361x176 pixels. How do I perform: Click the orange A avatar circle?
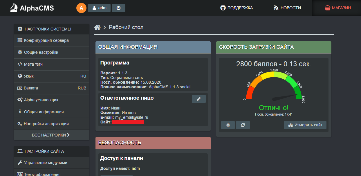[x=81, y=8]
